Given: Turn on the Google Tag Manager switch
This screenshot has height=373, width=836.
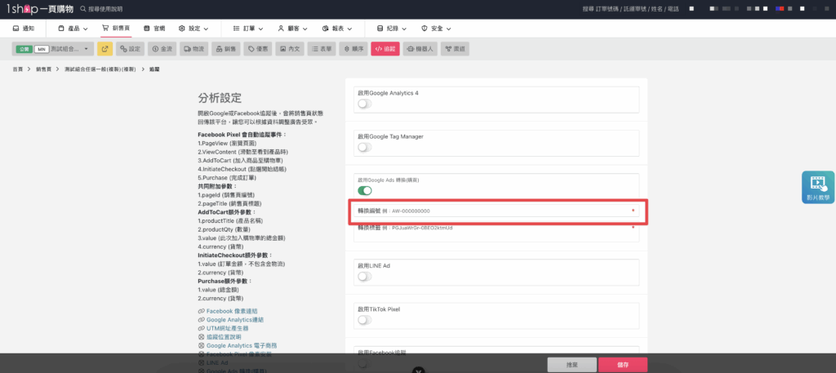Looking at the screenshot, I should pos(364,147).
